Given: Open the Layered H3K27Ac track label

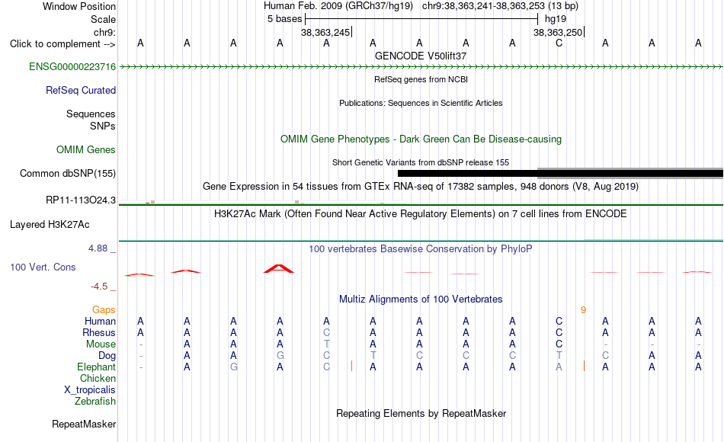Looking at the screenshot, I should click(x=50, y=225).
